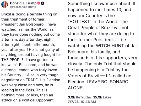
Task: Click the phrase 'Voters of Brazil'
Action: coord(83,76)
